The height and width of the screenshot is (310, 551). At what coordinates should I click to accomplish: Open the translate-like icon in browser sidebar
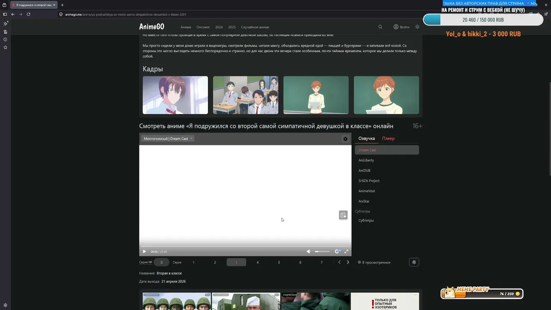pyautogui.click(x=5, y=32)
